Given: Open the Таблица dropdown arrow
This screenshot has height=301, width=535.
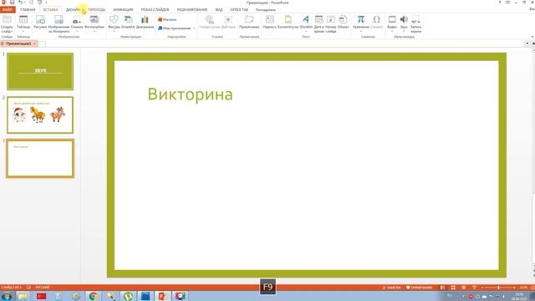Looking at the screenshot, I should pos(23,32).
